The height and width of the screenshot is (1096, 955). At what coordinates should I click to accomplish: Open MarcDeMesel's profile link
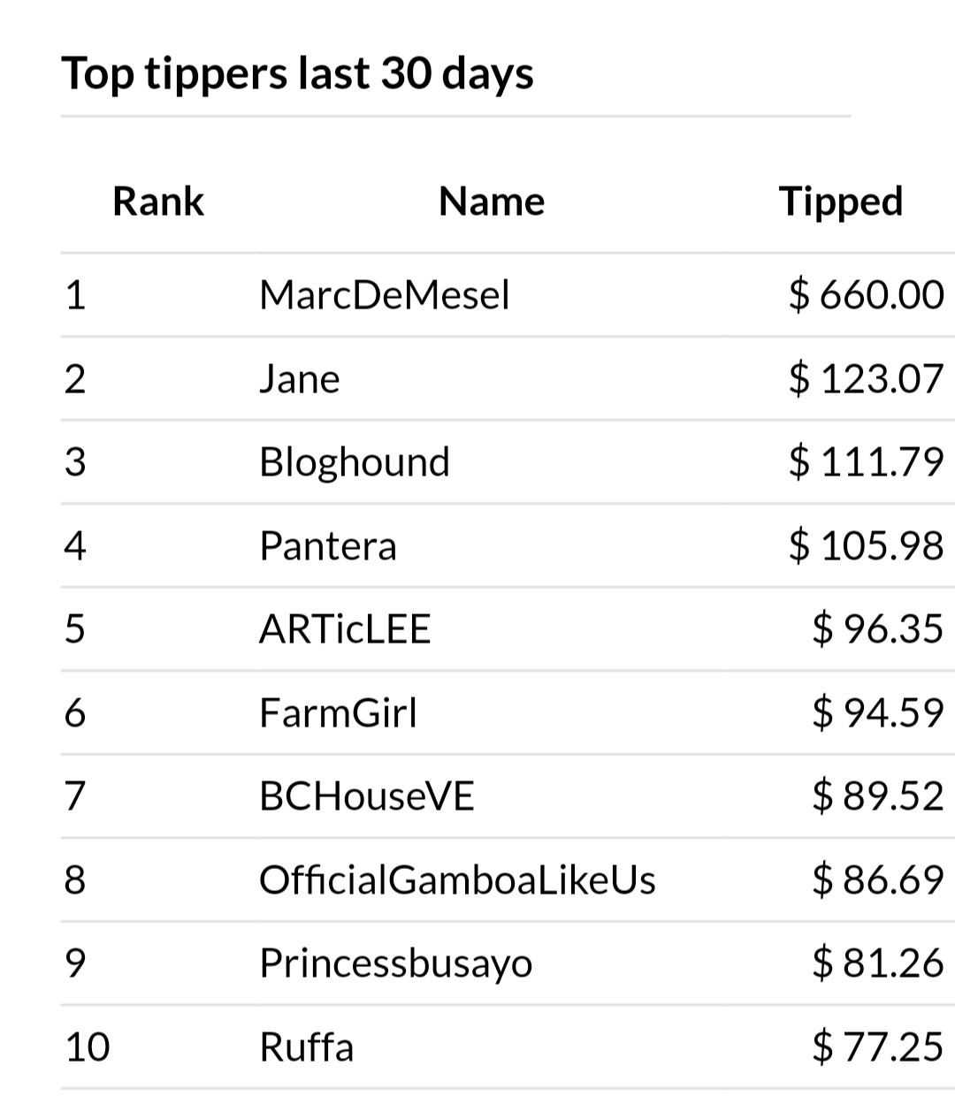point(385,294)
